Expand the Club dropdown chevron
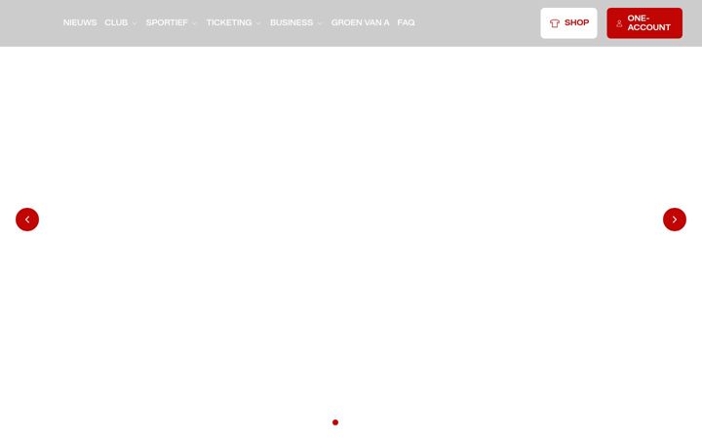Screen dimensions: 702x439 tap(135, 23)
